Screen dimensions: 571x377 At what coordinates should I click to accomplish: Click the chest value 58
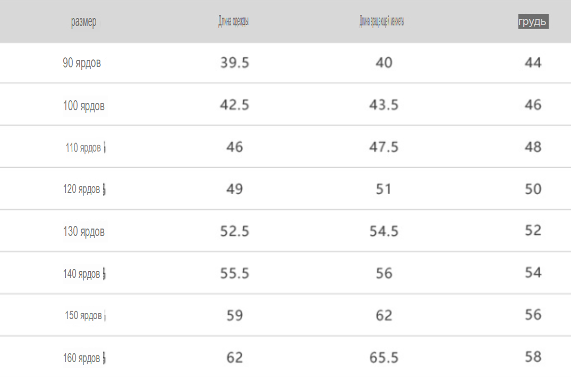533,357
